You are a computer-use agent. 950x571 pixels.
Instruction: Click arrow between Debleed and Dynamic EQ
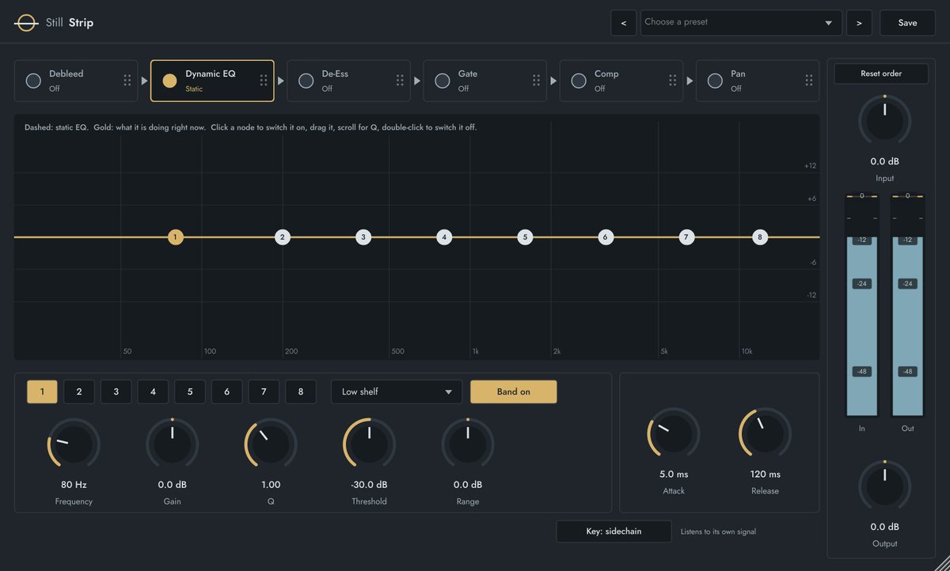tap(144, 81)
